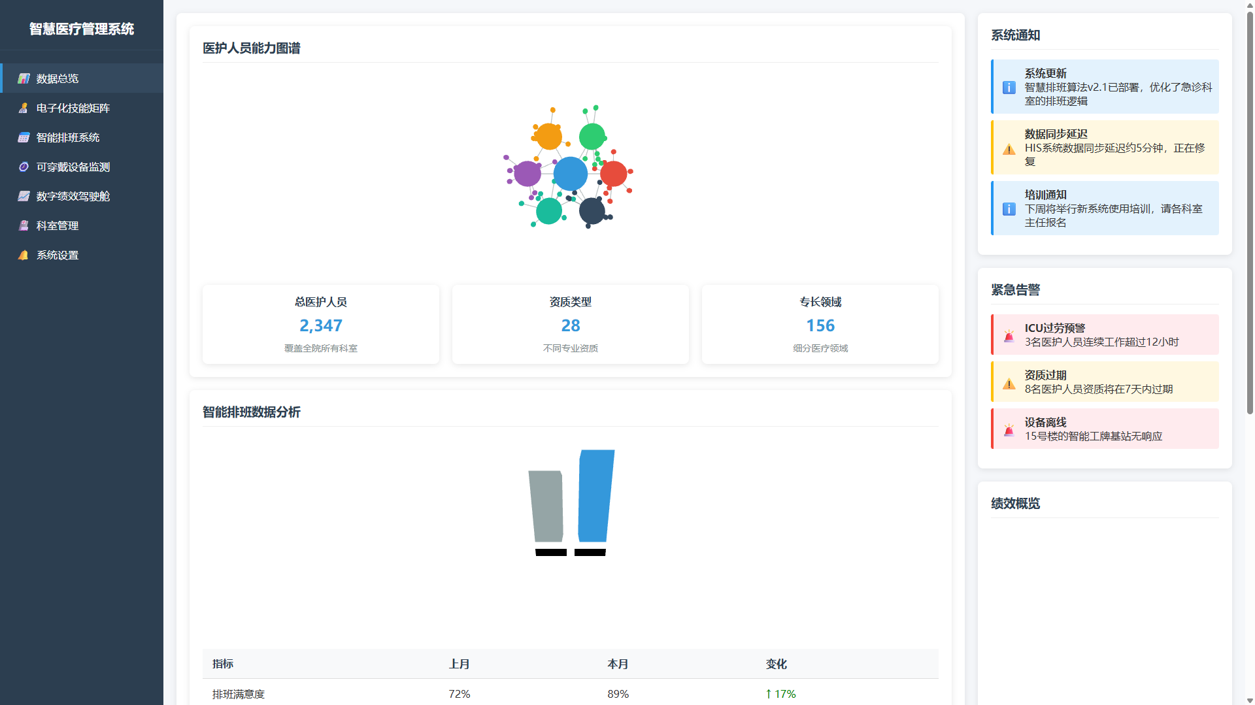Click the 数字绩效驾驶舱 chart icon
The height and width of the screenshot is (705, 1255).
[24, 196]
